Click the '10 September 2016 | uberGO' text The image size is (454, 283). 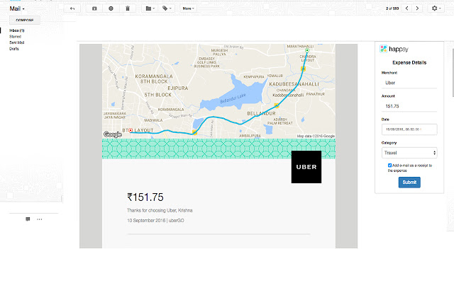(155, 220)
